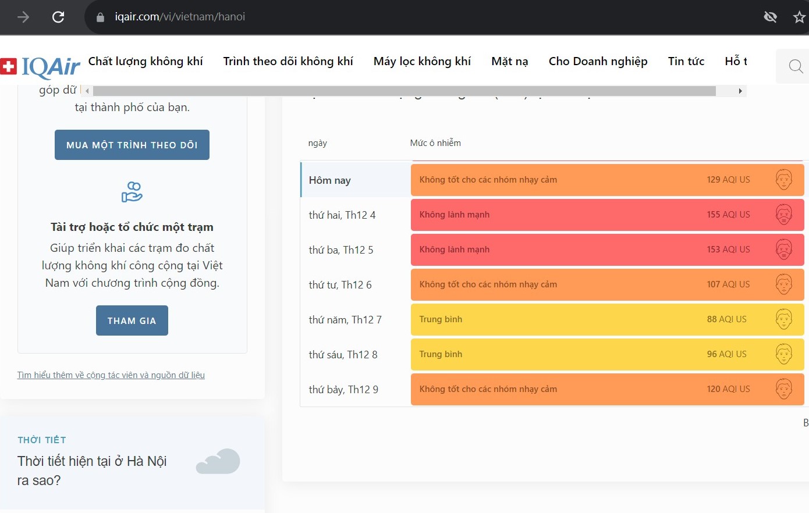Click orange bar showing 129 AQI US

click(x=607, y=180)
